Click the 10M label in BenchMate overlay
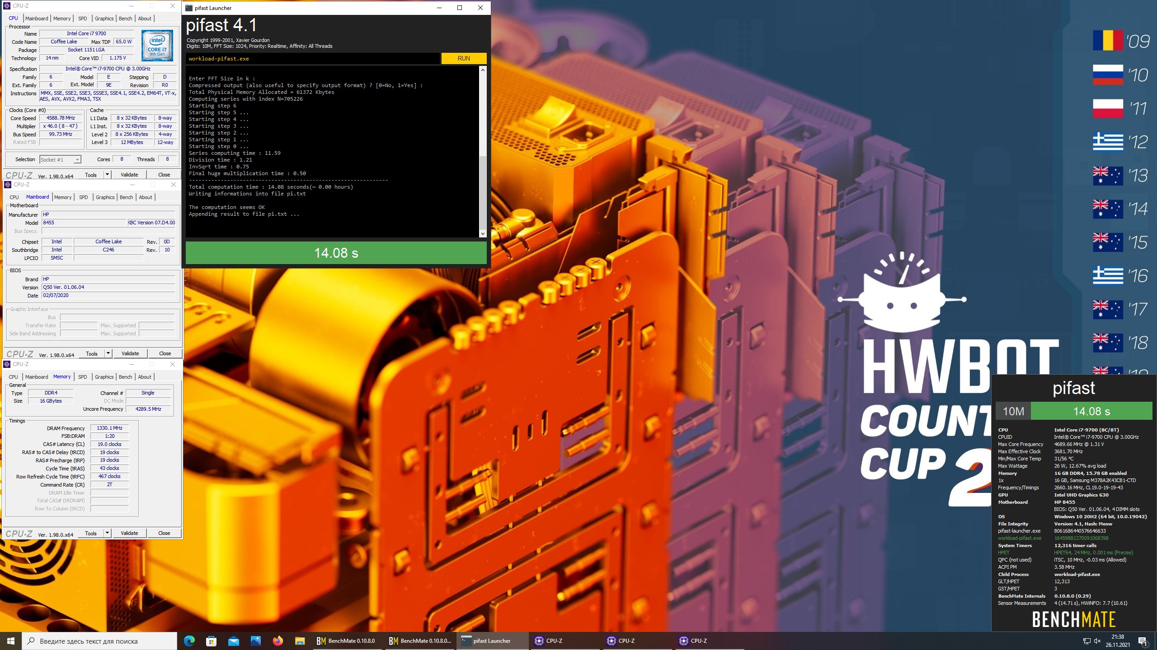 (1013, 411)
